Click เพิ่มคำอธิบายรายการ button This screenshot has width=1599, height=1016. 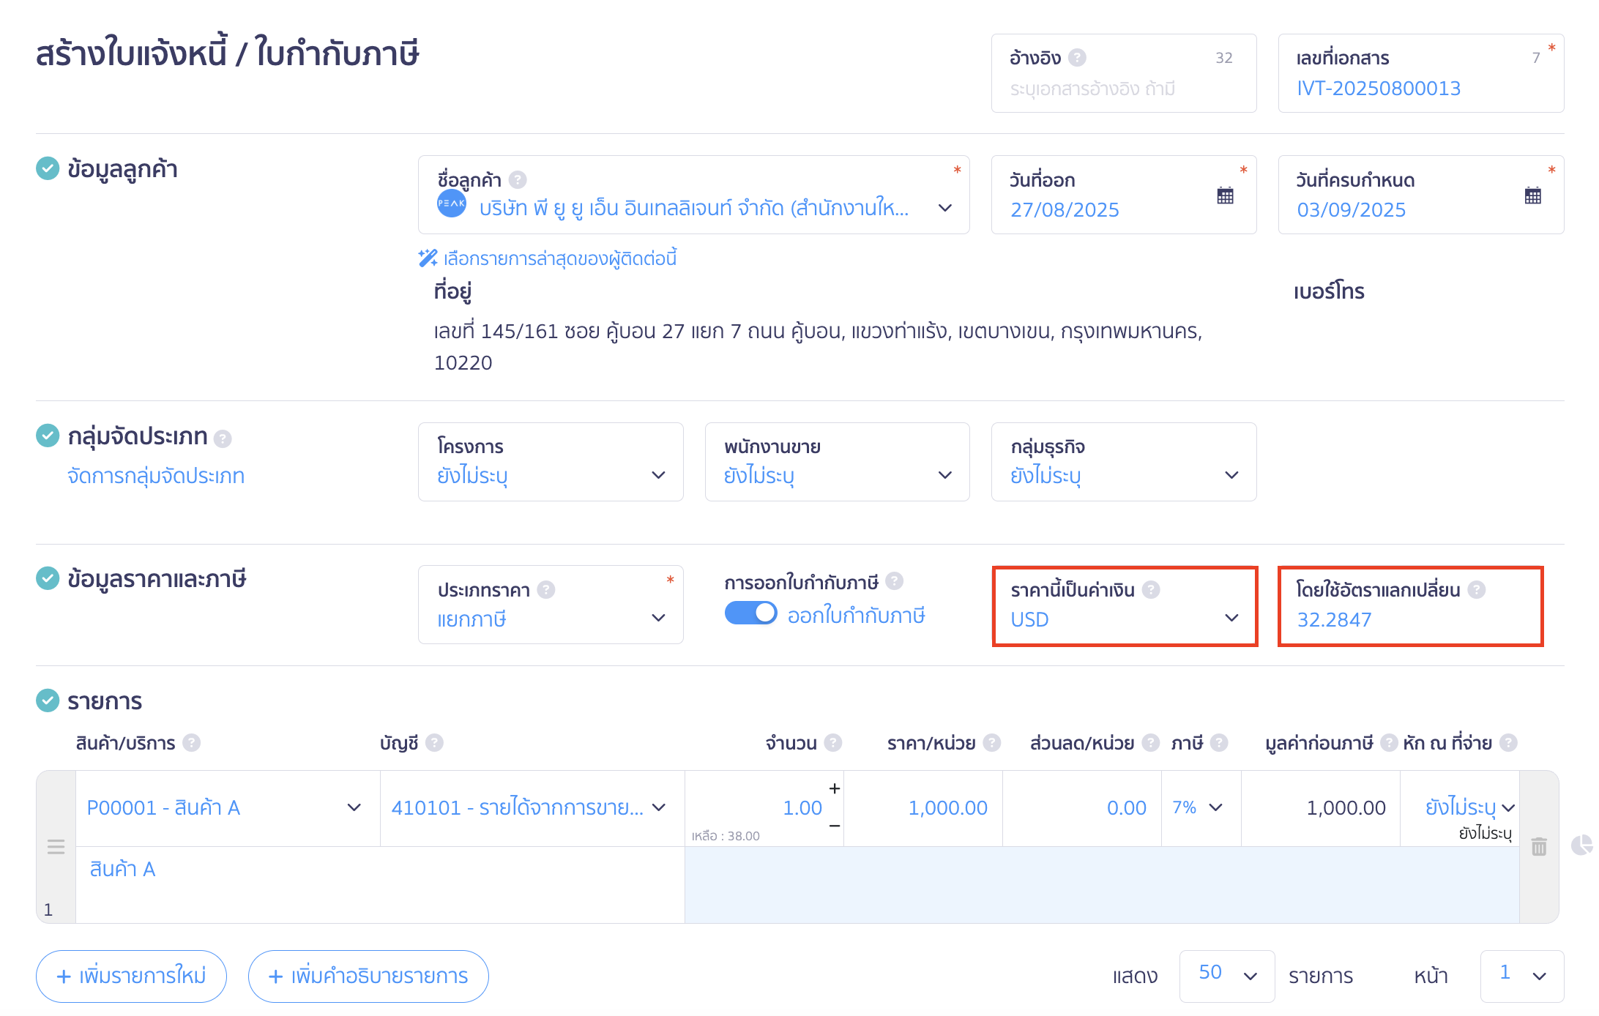(x=368, y=976)
